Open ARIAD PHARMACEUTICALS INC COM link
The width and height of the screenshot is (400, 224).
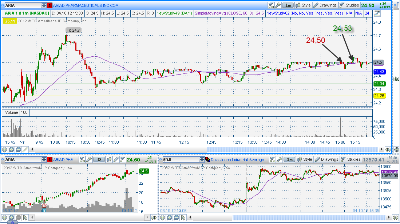pos(86,5)
